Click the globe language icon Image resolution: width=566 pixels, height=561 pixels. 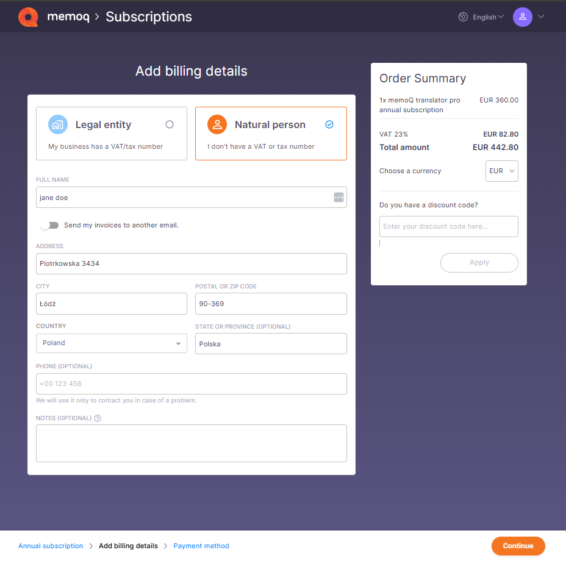463,17
